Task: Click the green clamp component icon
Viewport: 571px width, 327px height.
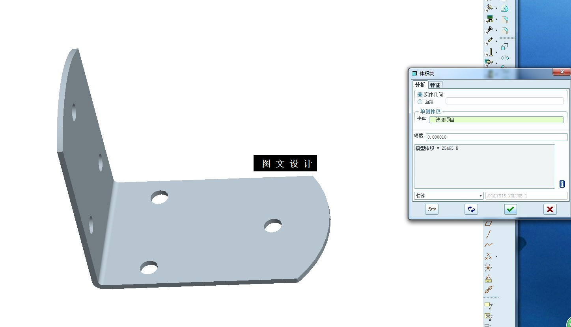Action: pyautogui.click(x=489, y=19)
